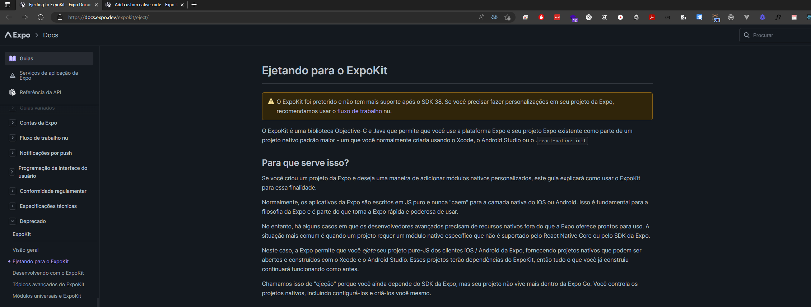811x307 pixels.
Task: Click the concentric circles extension icon
Action: tap(731, 17)
